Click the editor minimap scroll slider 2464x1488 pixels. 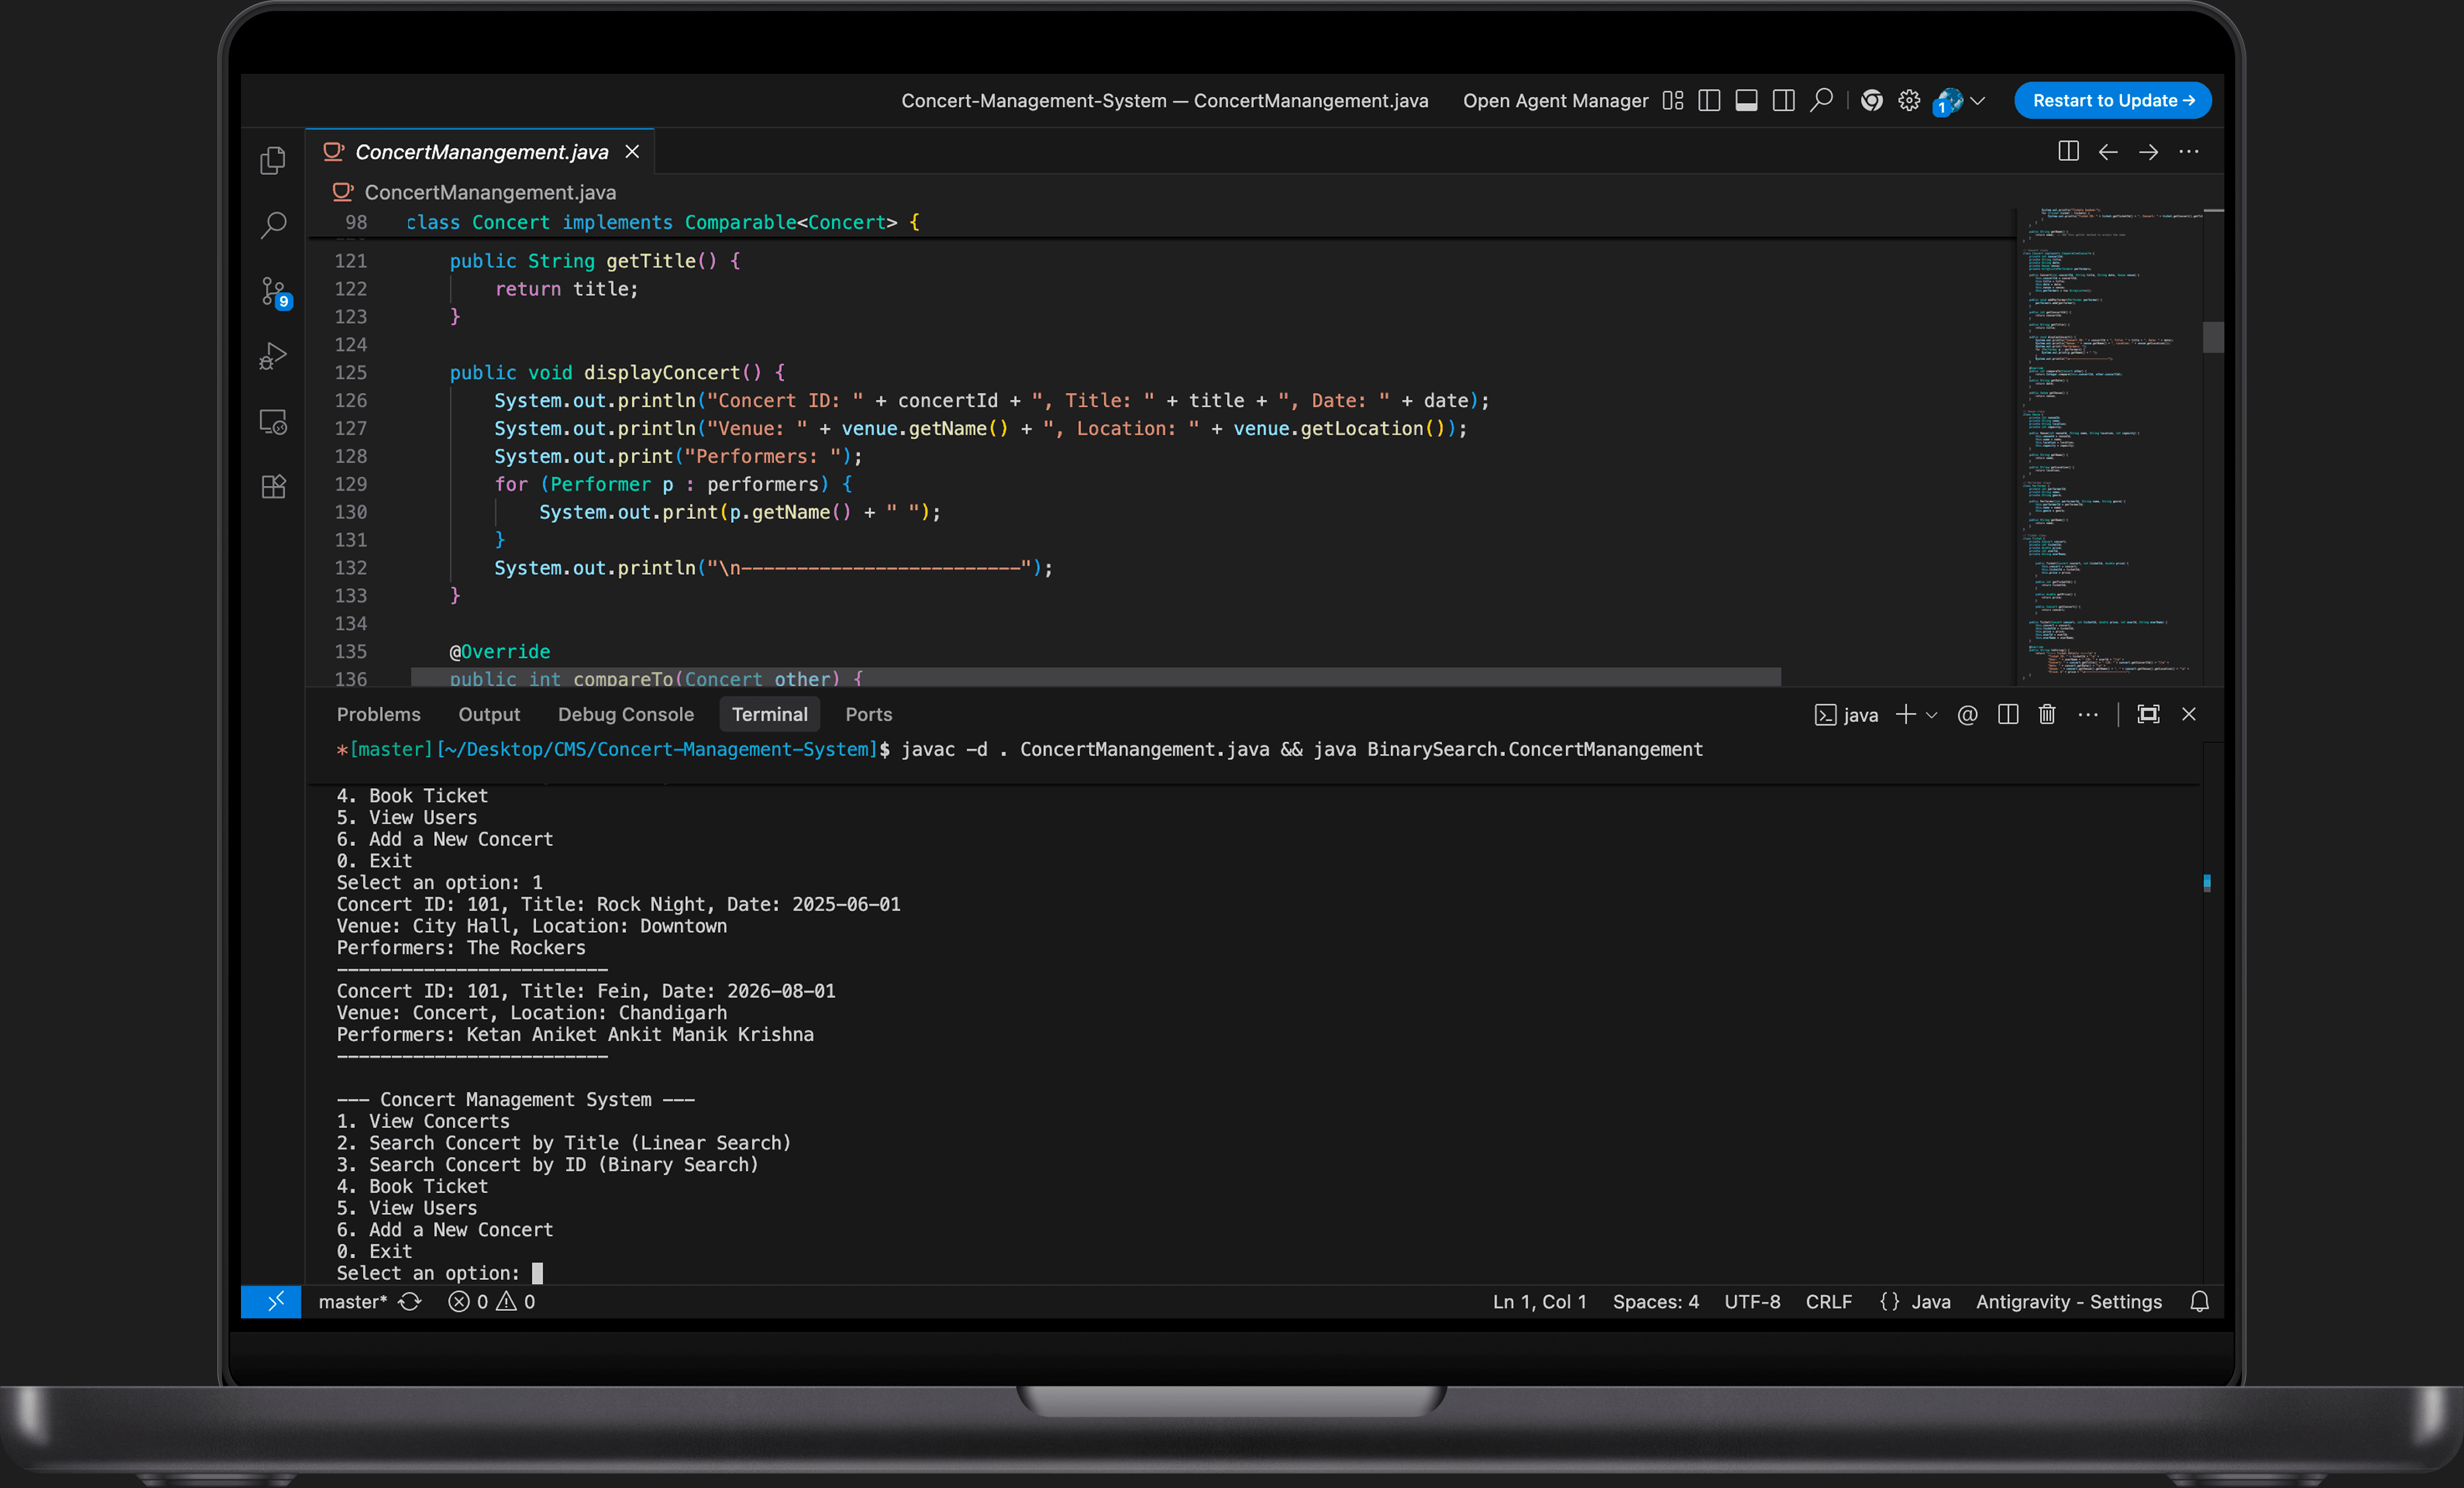tap(2213, 337)
